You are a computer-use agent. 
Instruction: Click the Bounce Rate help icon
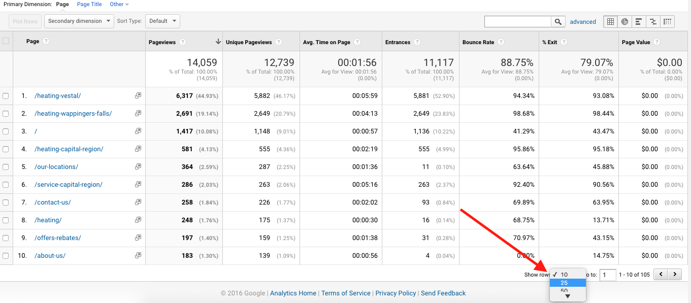coord(501,42)
